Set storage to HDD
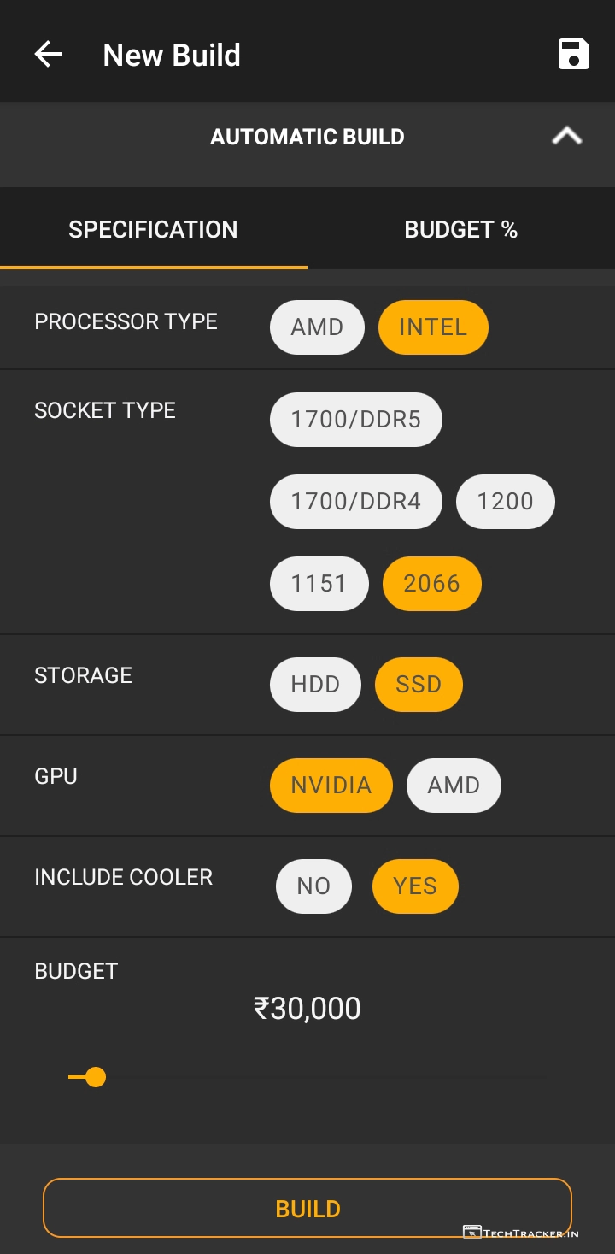 tap(315, 685)
